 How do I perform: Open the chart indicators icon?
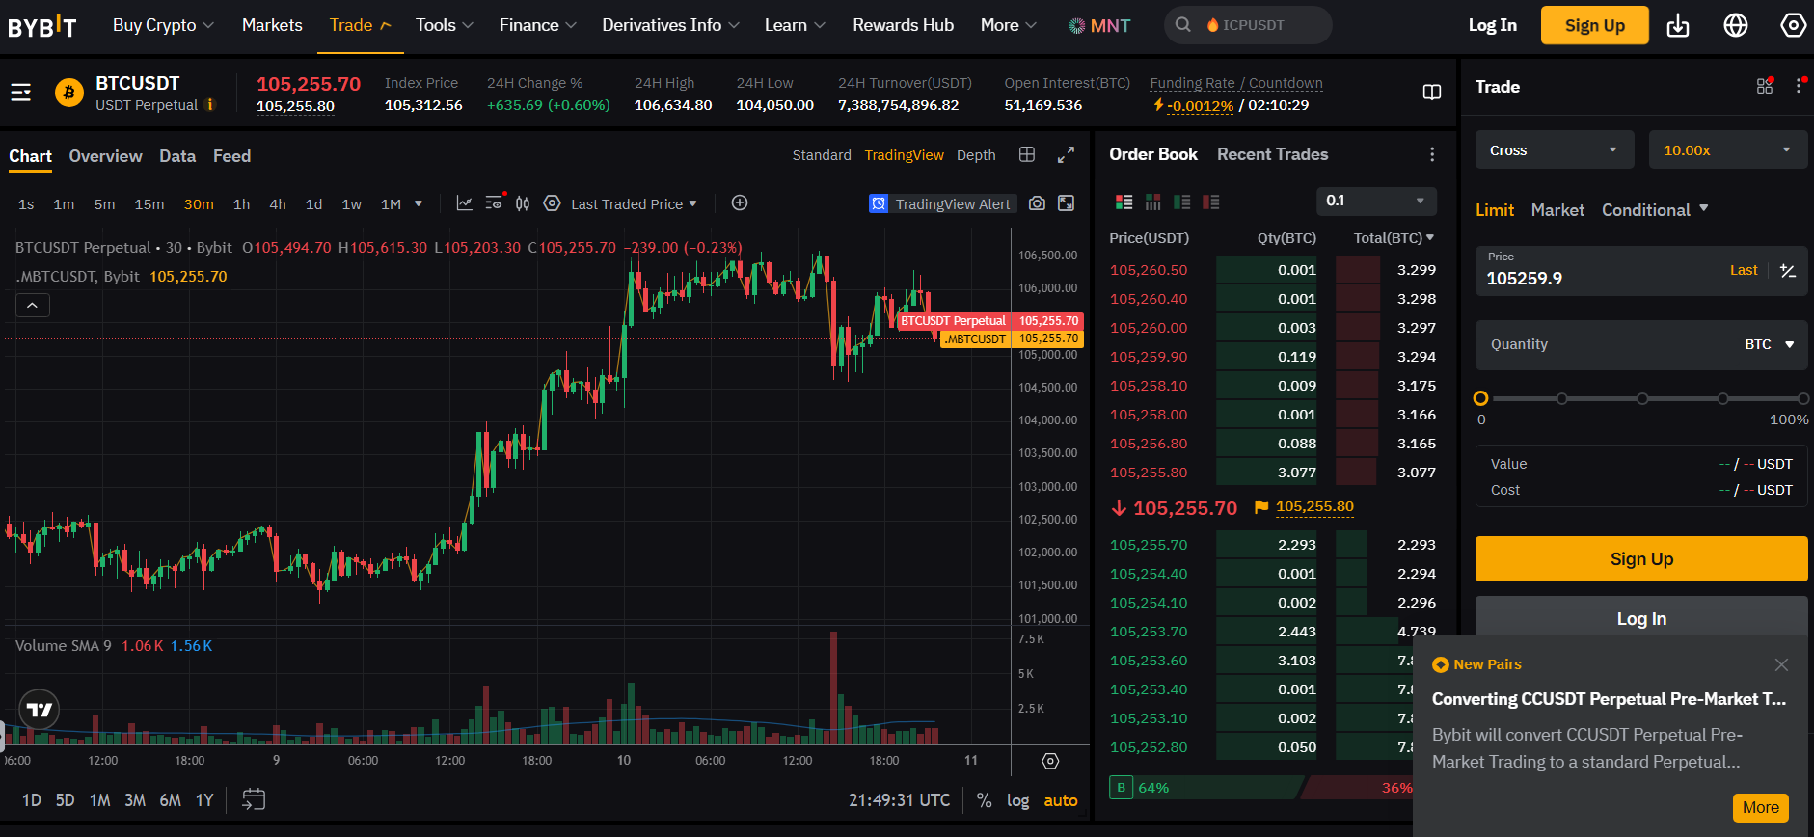tap(464, 203)
